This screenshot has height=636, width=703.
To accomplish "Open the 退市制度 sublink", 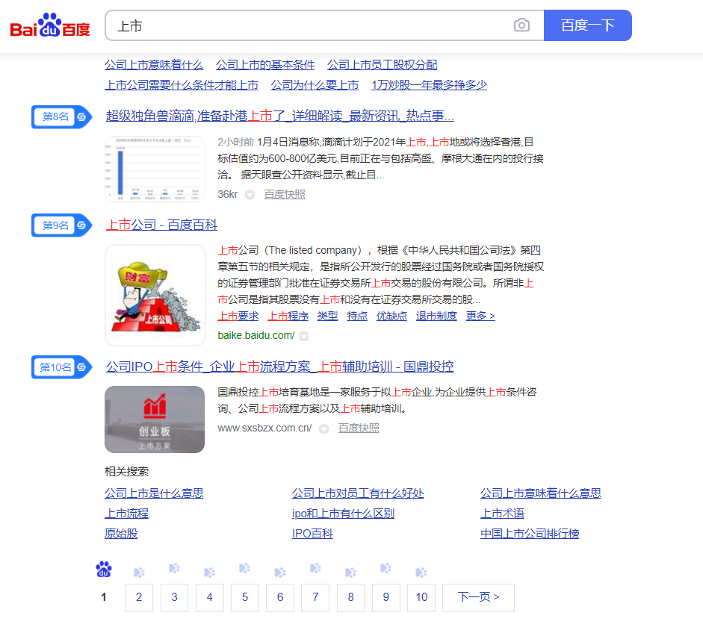I will 436,317.
